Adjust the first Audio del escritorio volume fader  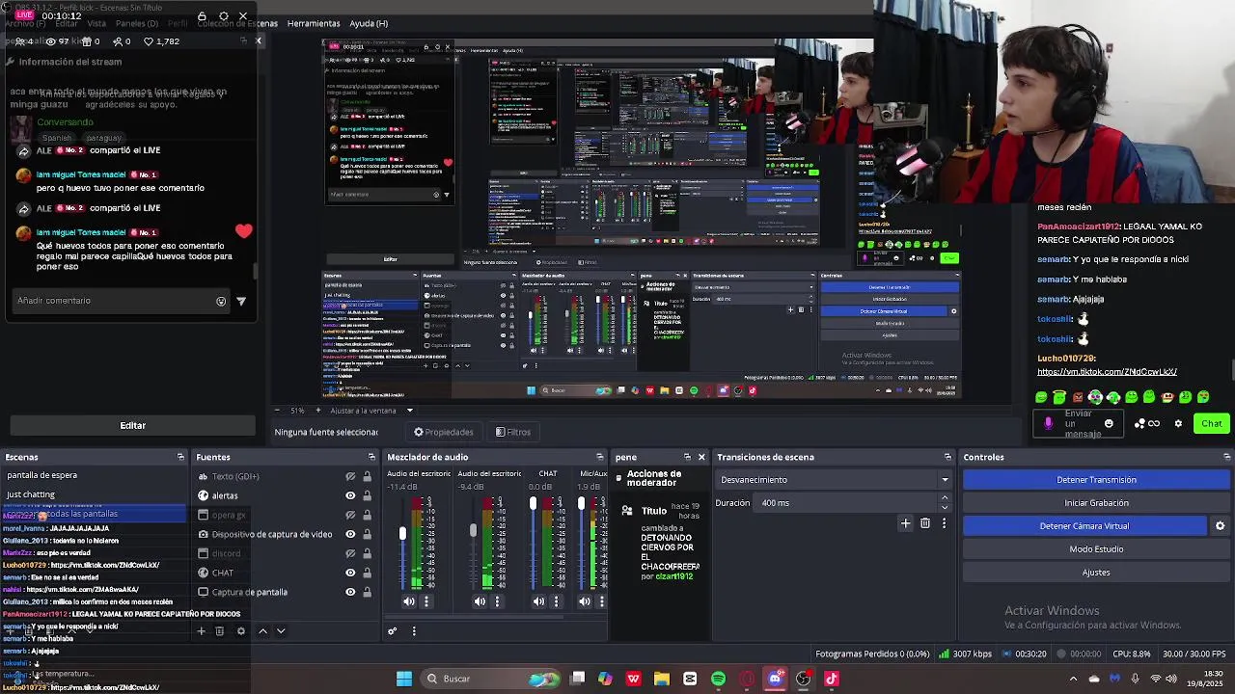point(402,534)
